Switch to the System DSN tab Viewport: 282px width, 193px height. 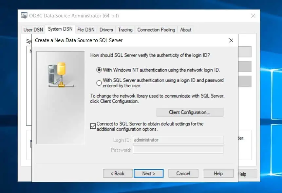point(60,29)
